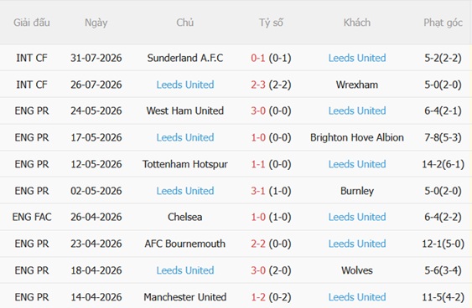Open Leeds United link in Sunderland A.F.C row
This screenshot has height=308, width=472.
357,58
